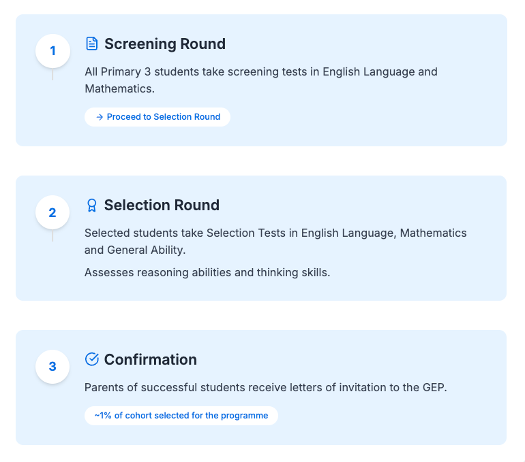
Task: Click Proceed to Selection Round link
Action: pyautogui.click(x=157, y=117)
